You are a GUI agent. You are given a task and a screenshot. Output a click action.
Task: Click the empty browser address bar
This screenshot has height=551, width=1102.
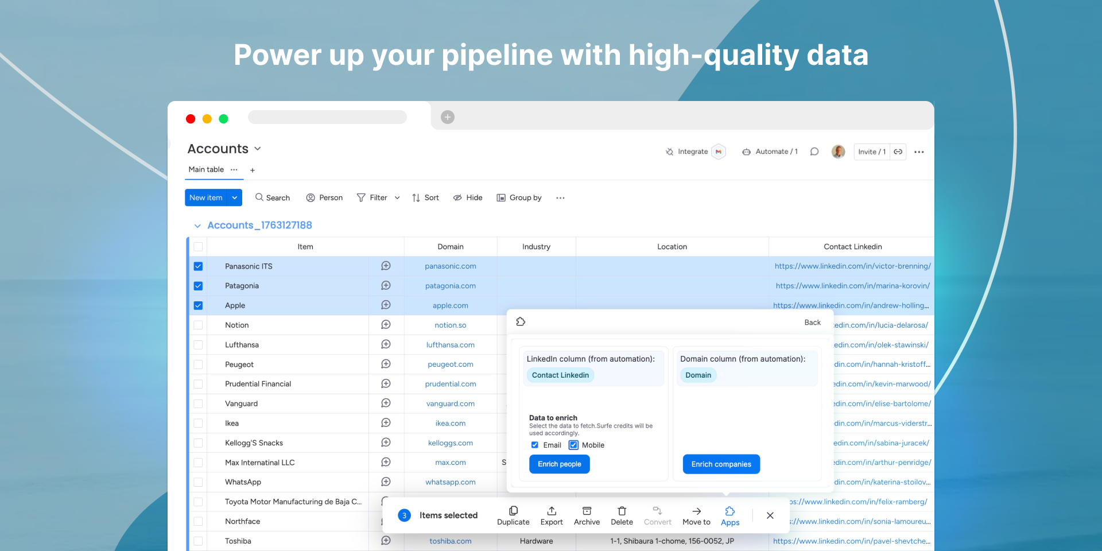point(327,117)
